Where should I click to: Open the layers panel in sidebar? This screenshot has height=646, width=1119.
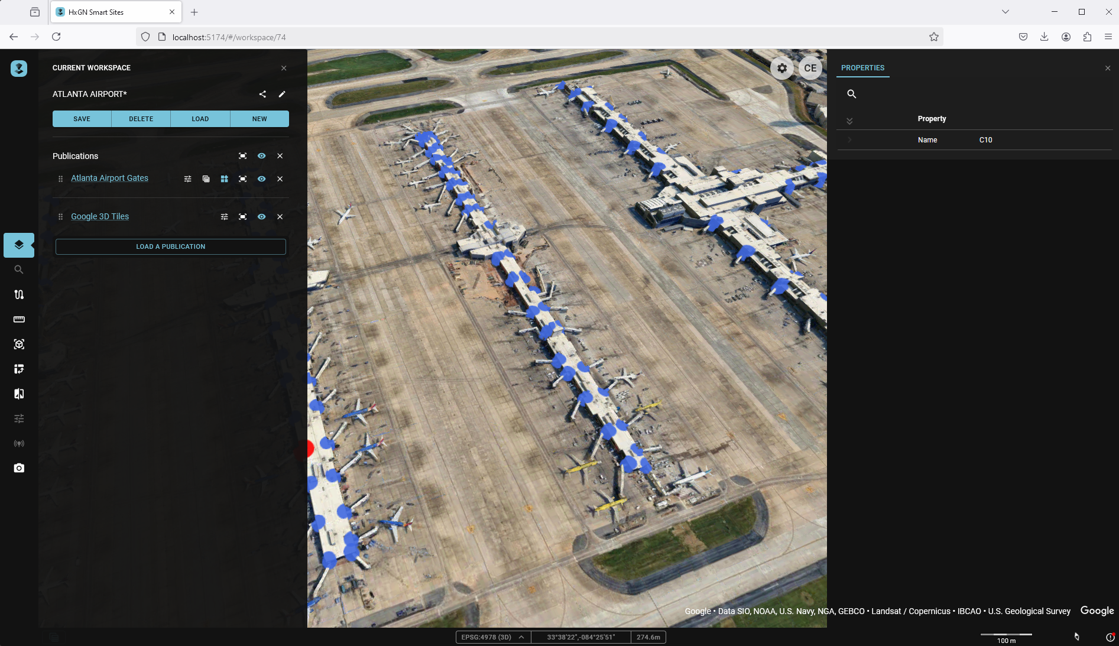19,245
